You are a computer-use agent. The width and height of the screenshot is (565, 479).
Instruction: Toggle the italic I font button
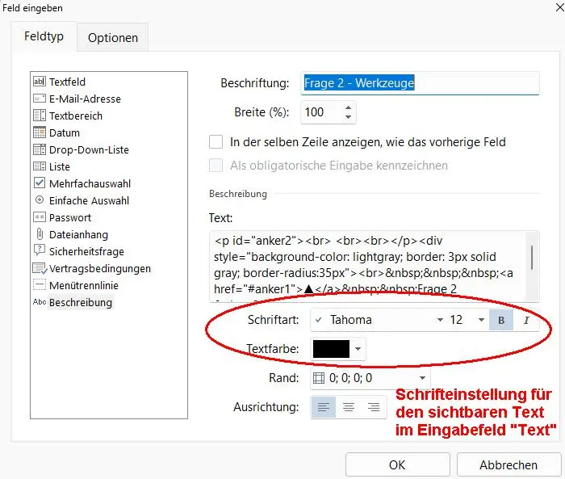coord(526,320)
